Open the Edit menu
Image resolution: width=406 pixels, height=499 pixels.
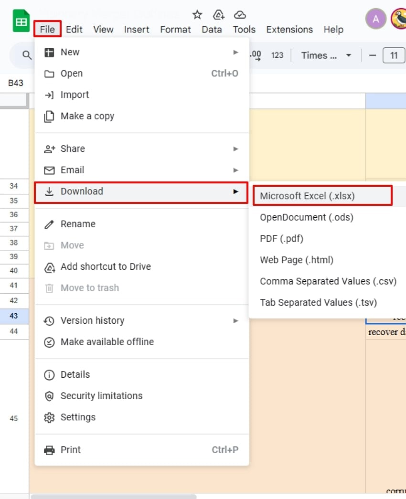pos(74,30)
